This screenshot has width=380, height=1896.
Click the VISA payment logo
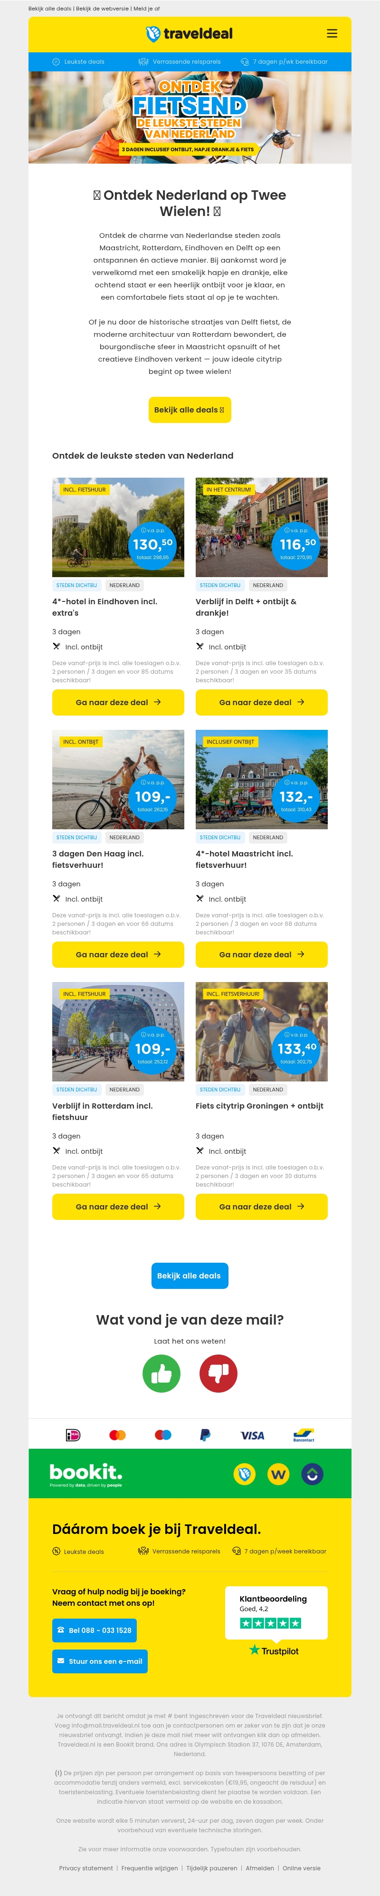pyautogui.click(x=252, y=1435)
